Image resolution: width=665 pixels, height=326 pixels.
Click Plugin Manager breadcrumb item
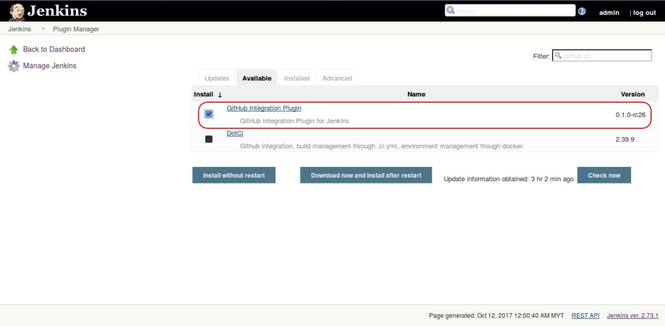point(76,29)
